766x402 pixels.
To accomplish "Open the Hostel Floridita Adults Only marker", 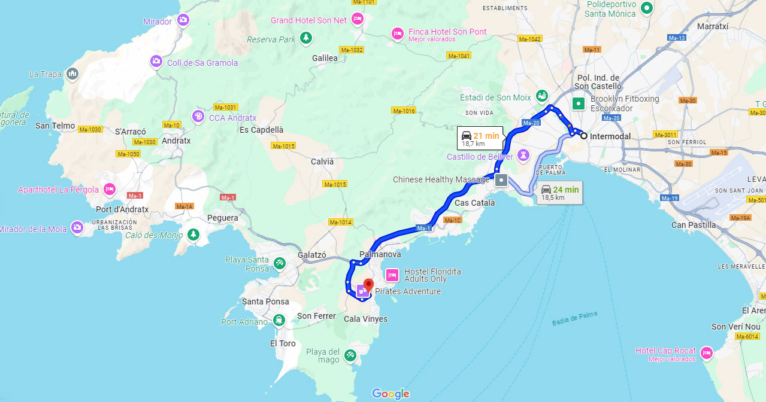I will (x=392, y=275).
